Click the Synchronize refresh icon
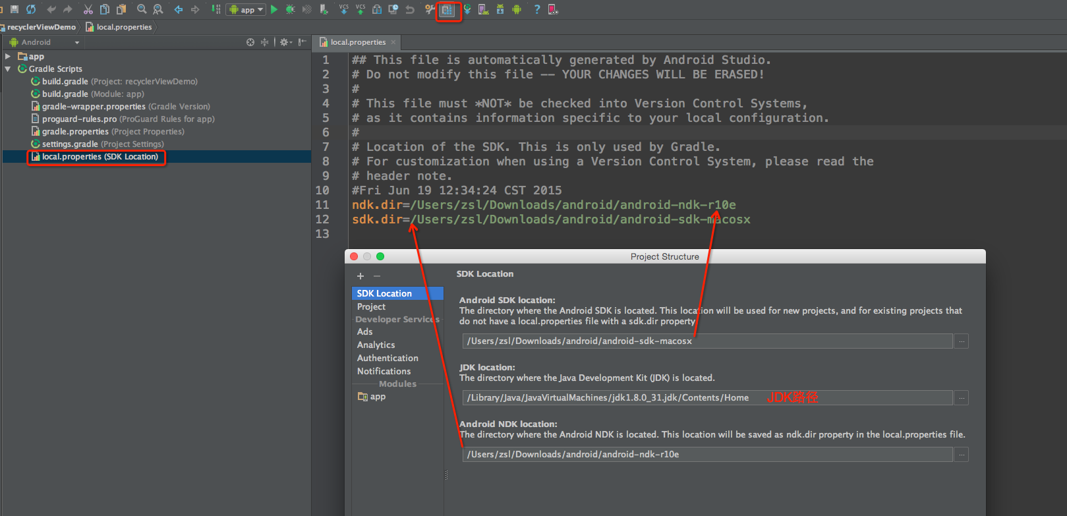The height and width of the screenshot is (516, 1067). pyautogui.click(x=31, y=9)
